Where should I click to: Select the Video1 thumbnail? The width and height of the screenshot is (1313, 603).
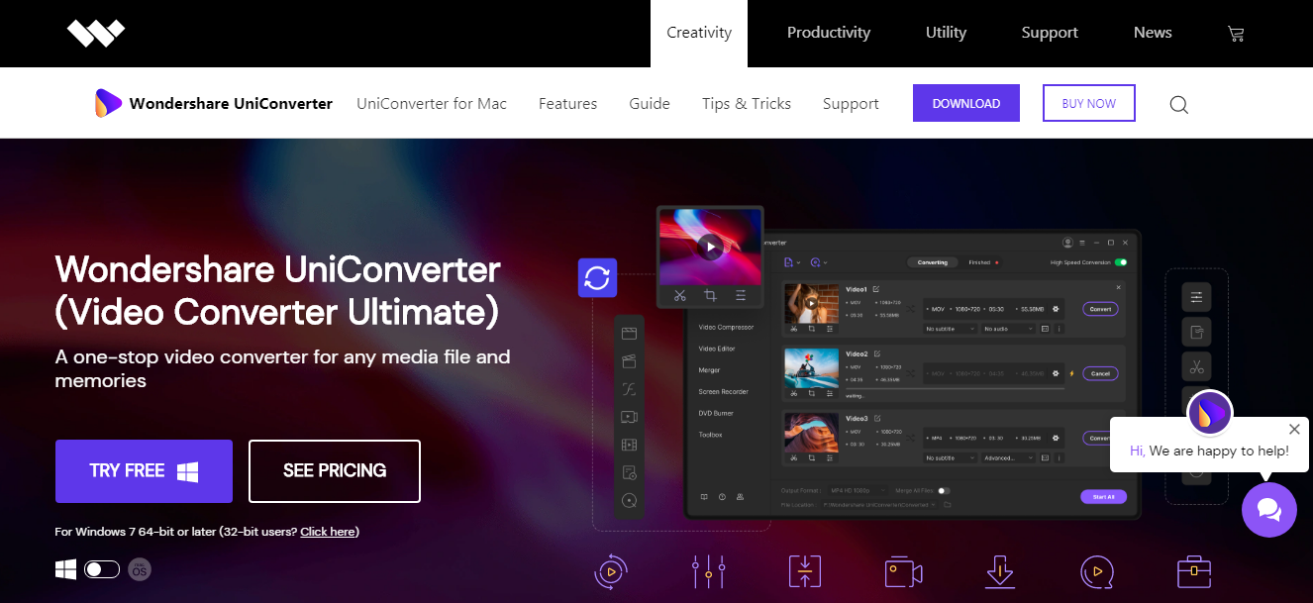pyautogui.click(x=811, y=303)
